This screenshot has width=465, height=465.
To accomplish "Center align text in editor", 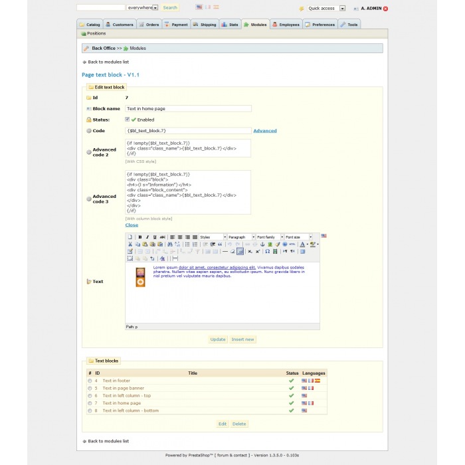I will click(180, 237).
